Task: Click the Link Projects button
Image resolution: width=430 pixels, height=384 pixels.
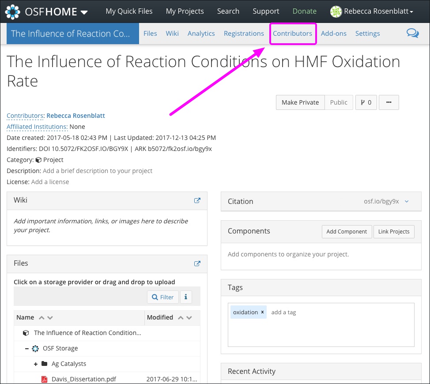Action: pyautogui.click(x=394, y=232)
